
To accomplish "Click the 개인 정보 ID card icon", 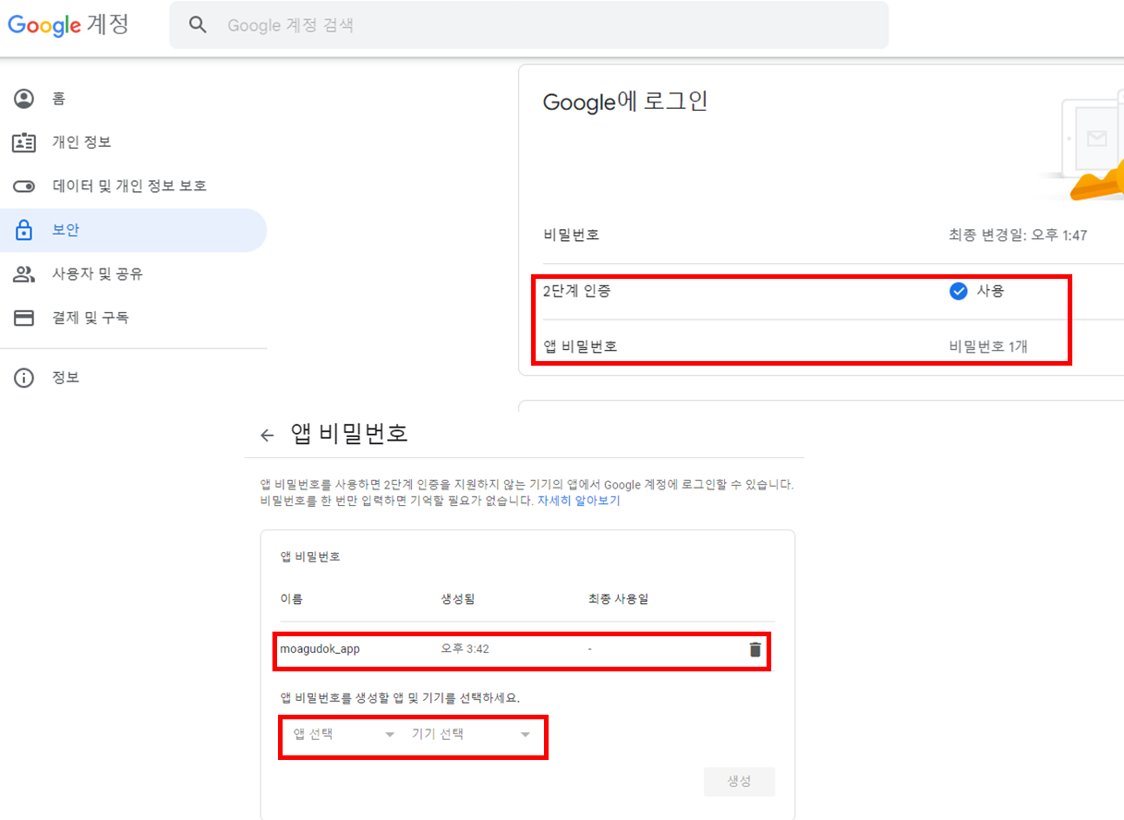I will (24, 142).
